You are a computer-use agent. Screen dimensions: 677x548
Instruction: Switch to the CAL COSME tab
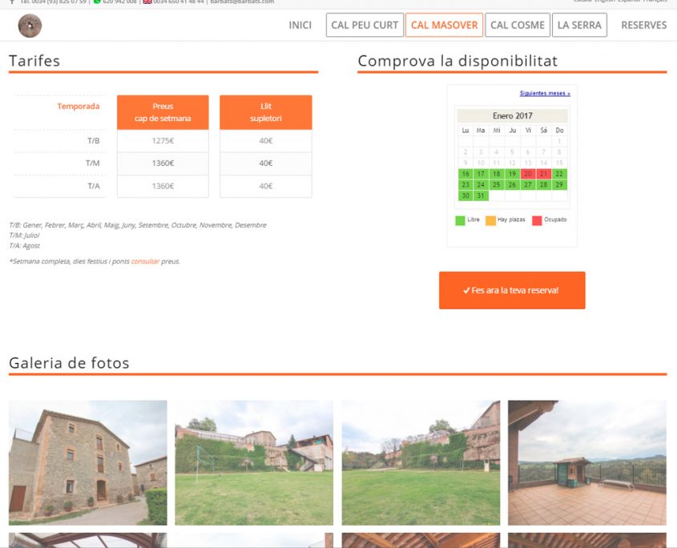click(x=518, y=25)
